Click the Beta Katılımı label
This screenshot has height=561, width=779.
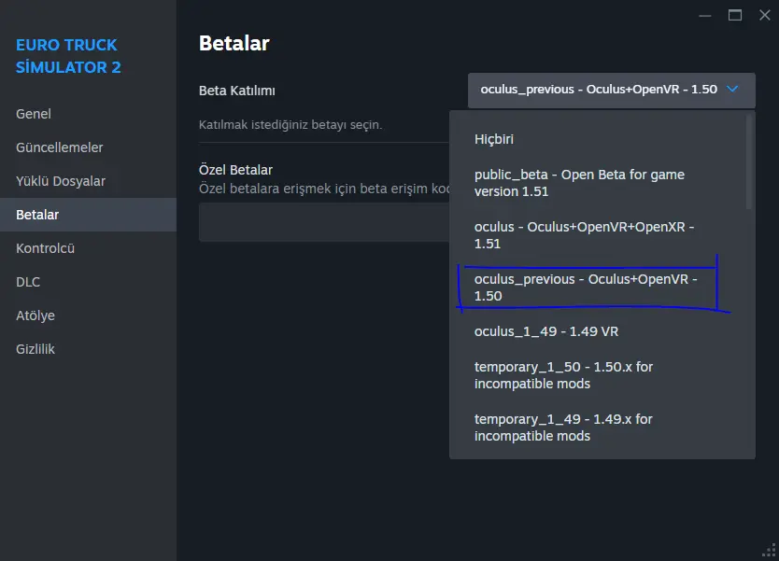click(237, 91)
